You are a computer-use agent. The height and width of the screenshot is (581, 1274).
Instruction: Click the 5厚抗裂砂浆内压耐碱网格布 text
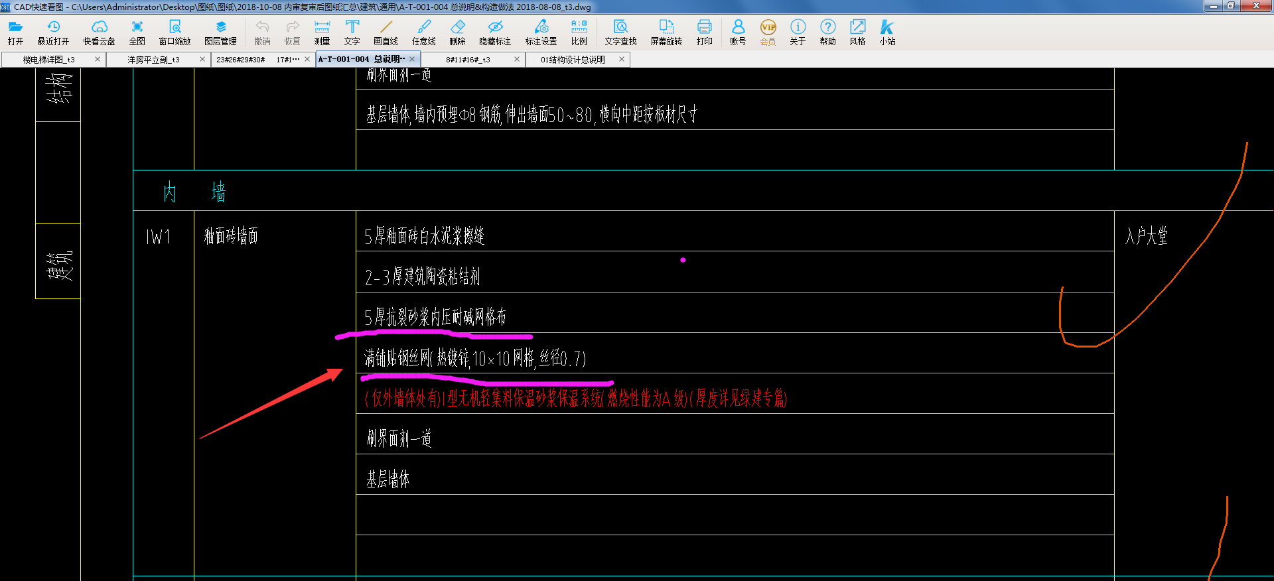point(435,318)
